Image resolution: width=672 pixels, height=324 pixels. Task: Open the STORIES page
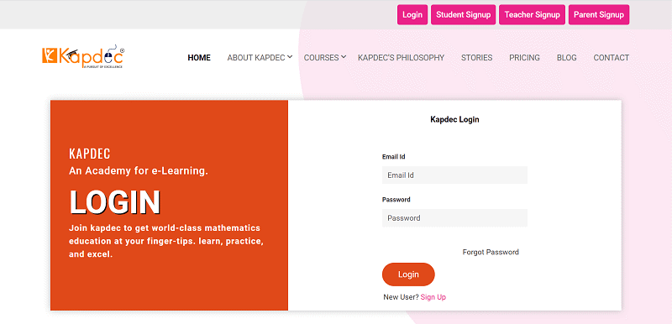(476, 58)
